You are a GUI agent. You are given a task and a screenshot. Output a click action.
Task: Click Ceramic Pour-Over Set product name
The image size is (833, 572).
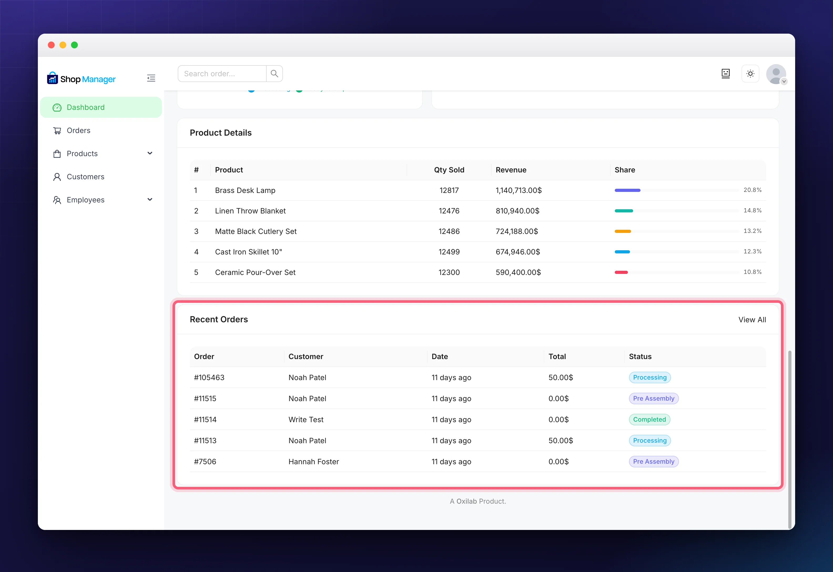255,272
